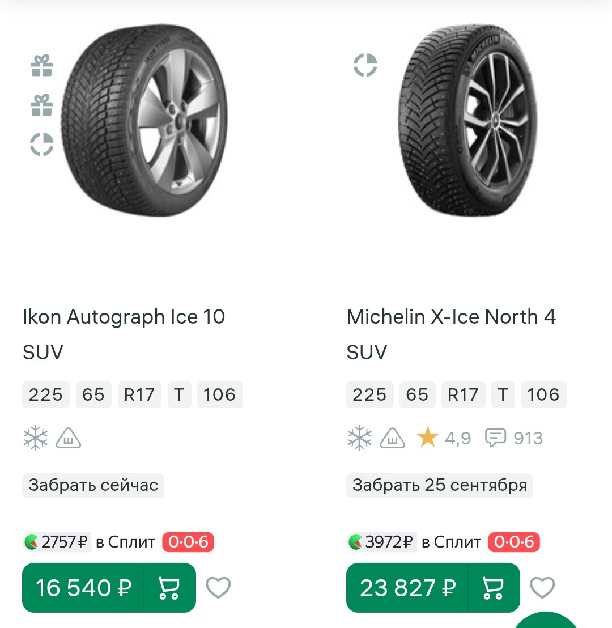Screen dimensions: 612x628
Task: Click the winter snowflake icon under the Ikon tire
Action: point(35,438)
